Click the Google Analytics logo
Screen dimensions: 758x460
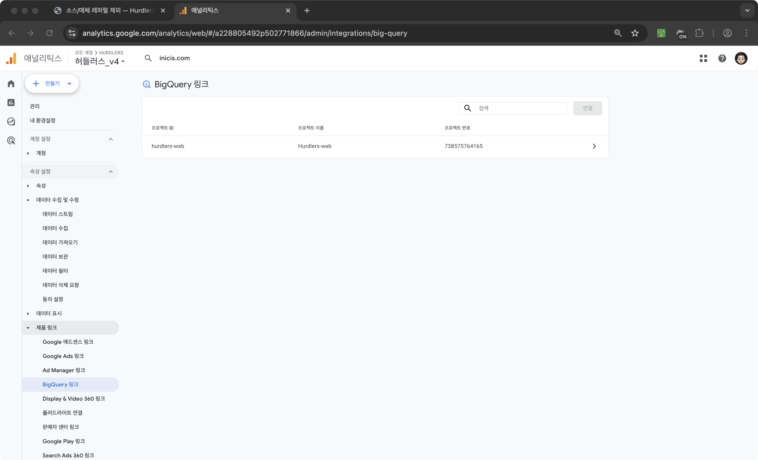pos(11,58)
